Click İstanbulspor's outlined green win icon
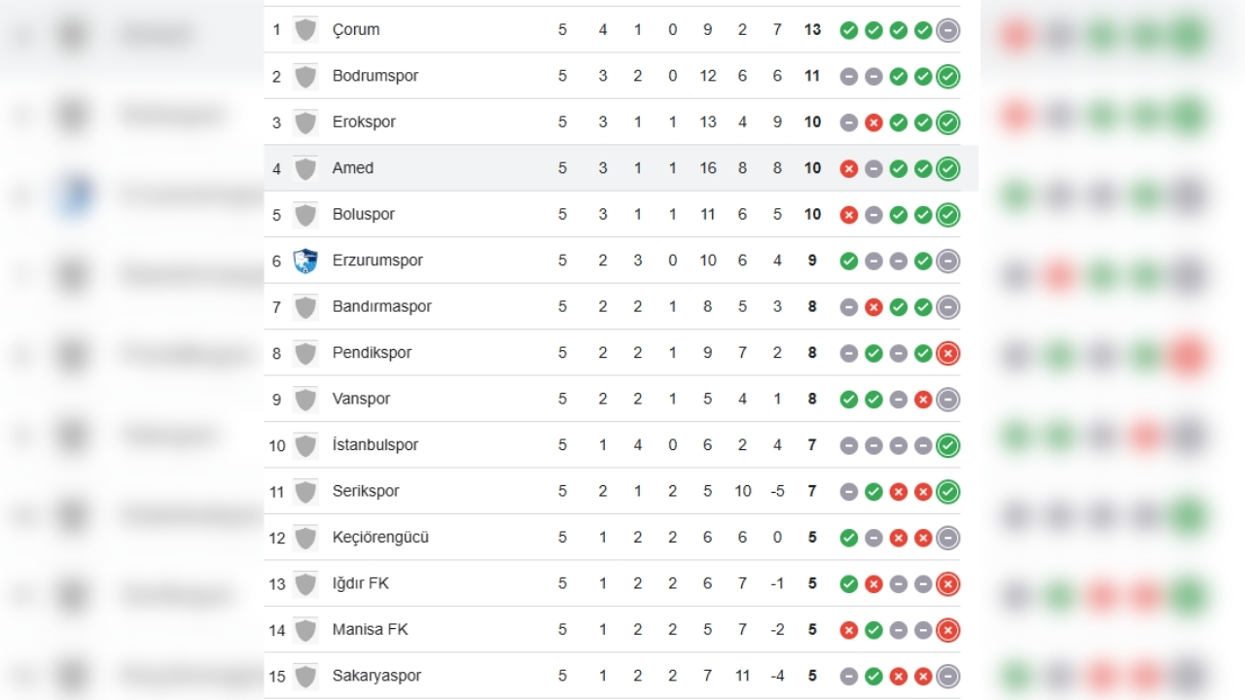This screenshot has height=700, width=1245. [948, 445]
